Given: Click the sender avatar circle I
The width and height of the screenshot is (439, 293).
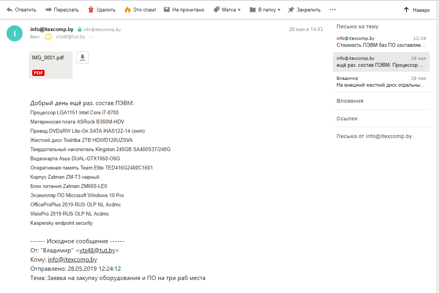Looking at the screenshot, I should coord(15,33).
